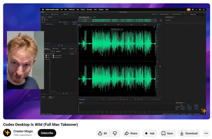This screenshot has width=212, height=139.
Task: Expand the Macintosh HD tree item
Action: click(51, 57)
